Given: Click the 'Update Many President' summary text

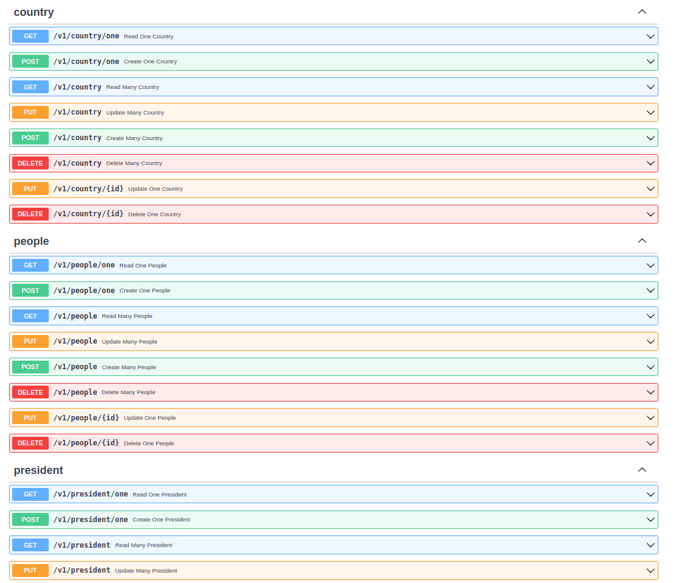Looking at the screenshot, I should tap(146, 570).
